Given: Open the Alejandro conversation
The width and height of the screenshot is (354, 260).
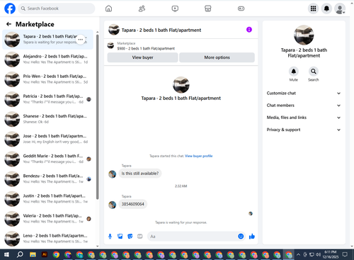Looking at the screenshot, I should [47, 60].
